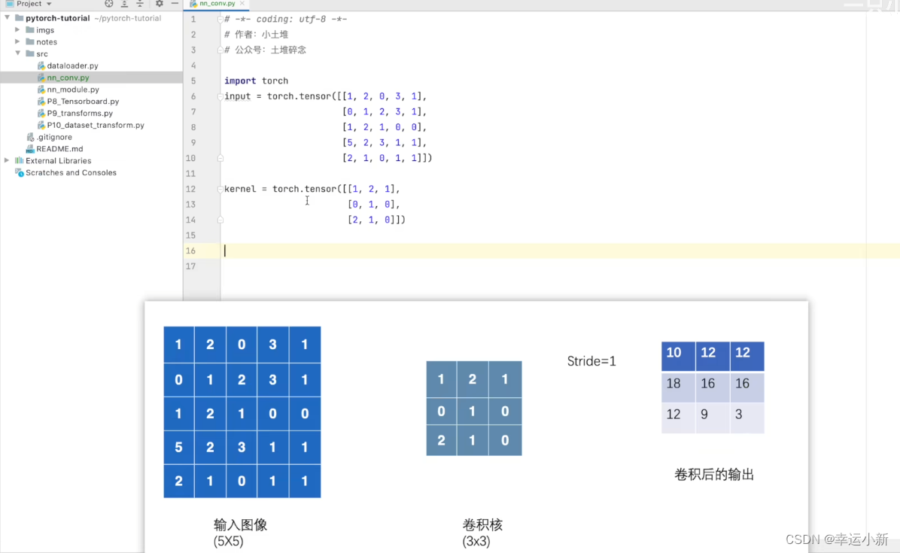The image size is (900, 553).
Task: Click the Collapse All icon in Project panel
Action: pos(139,4)
